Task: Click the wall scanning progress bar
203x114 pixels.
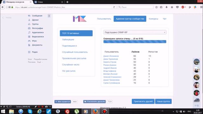Action: pos(135,41)
